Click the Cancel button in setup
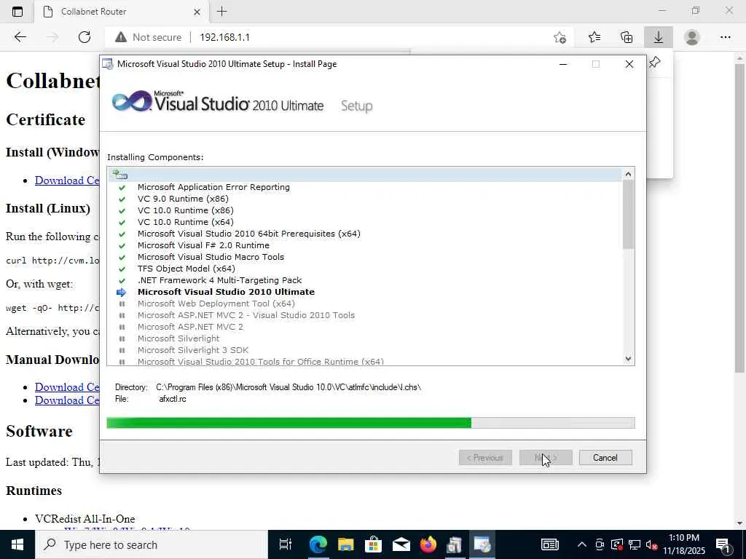Image resolution: width=746 pixels, height=559 pixels. pyautogui.click(x=605, y=457)
